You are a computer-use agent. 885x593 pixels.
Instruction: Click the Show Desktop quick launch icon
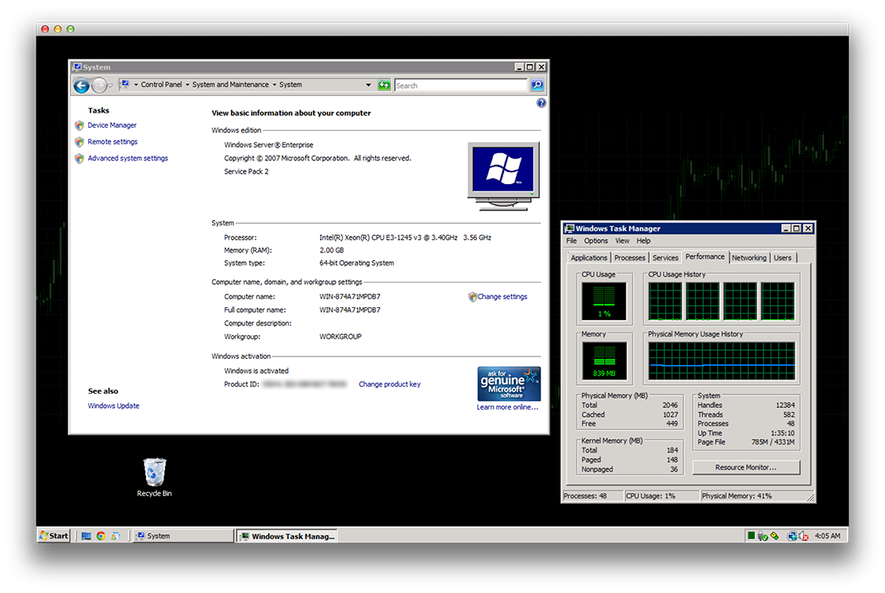point(87,536)
